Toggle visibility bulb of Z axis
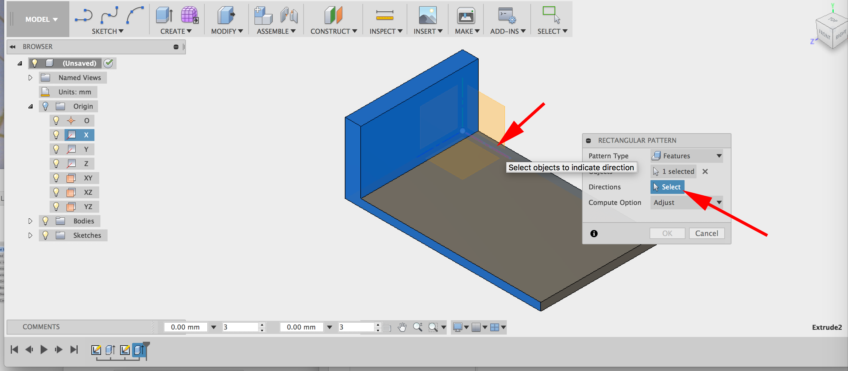Viewport: 848px width, 371px height. click(x=56, y=164)
